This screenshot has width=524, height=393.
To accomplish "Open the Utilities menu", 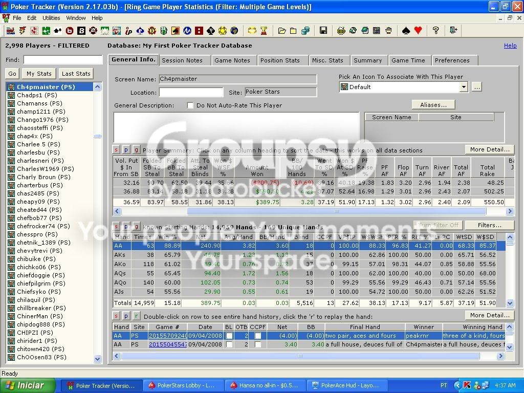I will pyautogui.click(x=51, y=18).
